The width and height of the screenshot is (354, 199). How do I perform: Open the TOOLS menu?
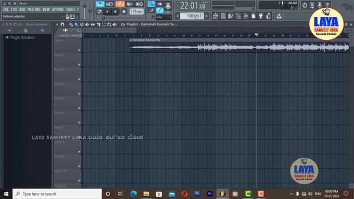click(x=70, y=9)
